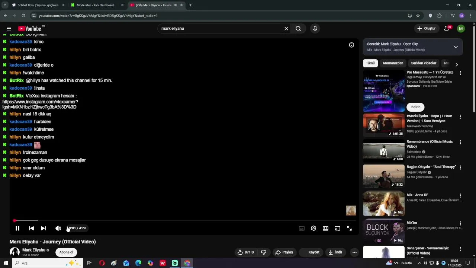The image size is (476, 268).
Task: Open Microsoft Edge from the taskbar
Action: click(x=138, y=263)
